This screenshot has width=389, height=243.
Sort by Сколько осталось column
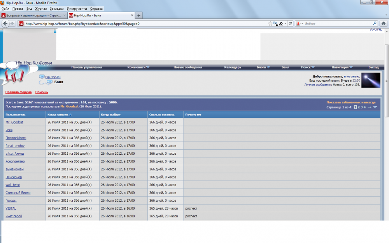coord(162,115)
